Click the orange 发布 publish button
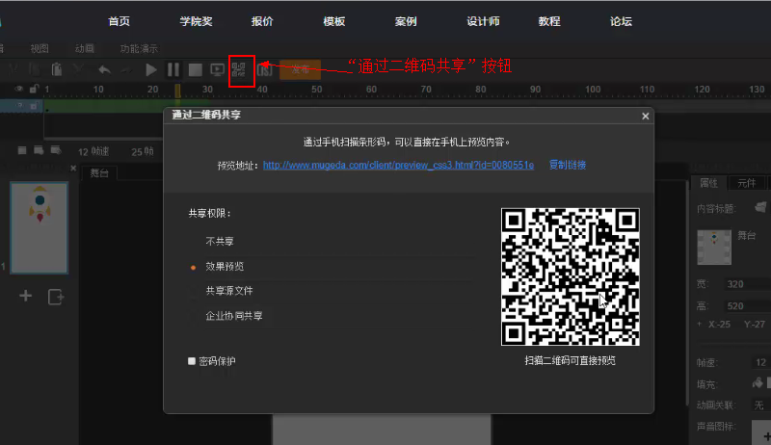The height and width of the screenshot is (445, 771). click(300, 69)
